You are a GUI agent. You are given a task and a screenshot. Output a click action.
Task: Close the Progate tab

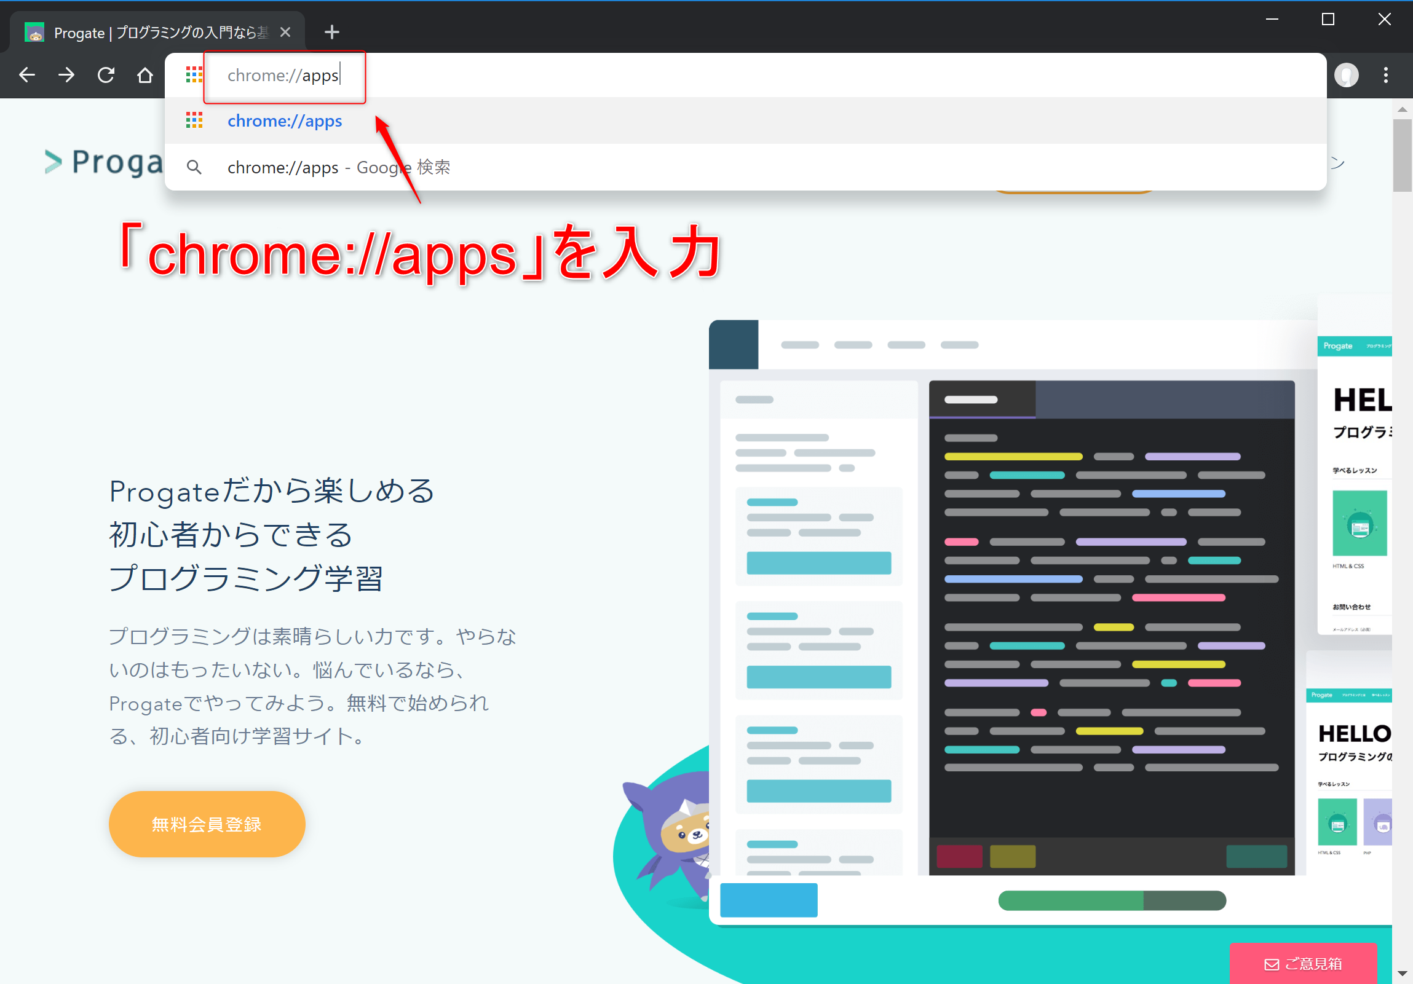pos(285,32)
